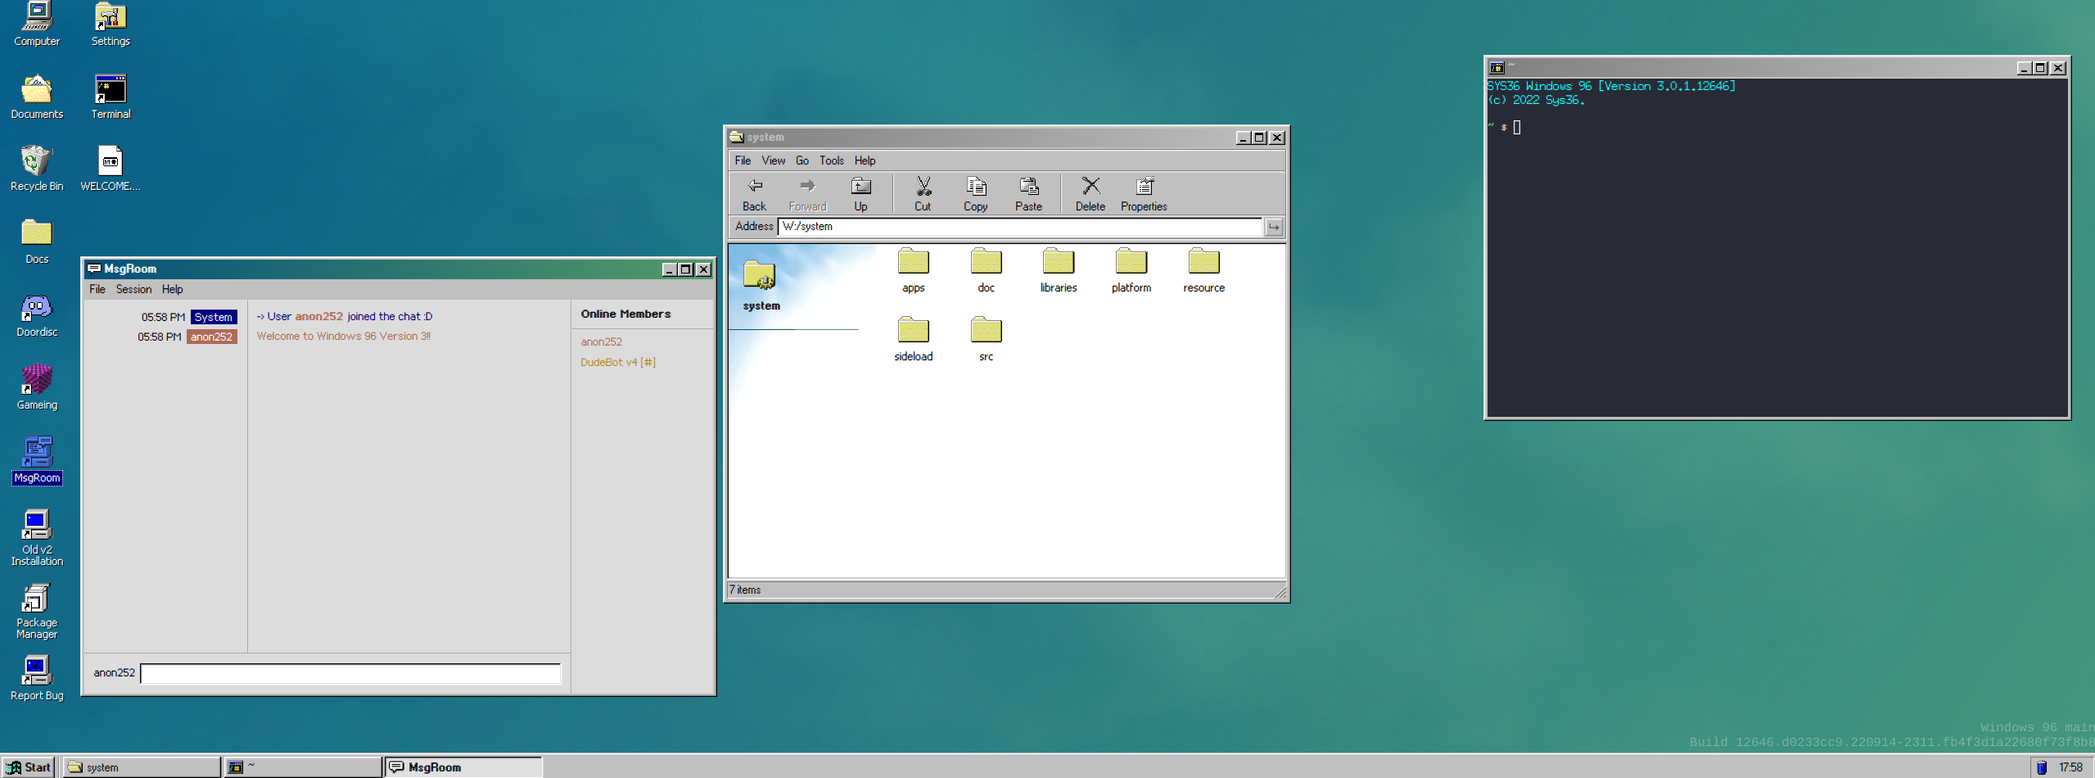The height and width of the screenshot is (778, 2095).
Task: Select the libraries folder
Action: tap(1059, 270)
